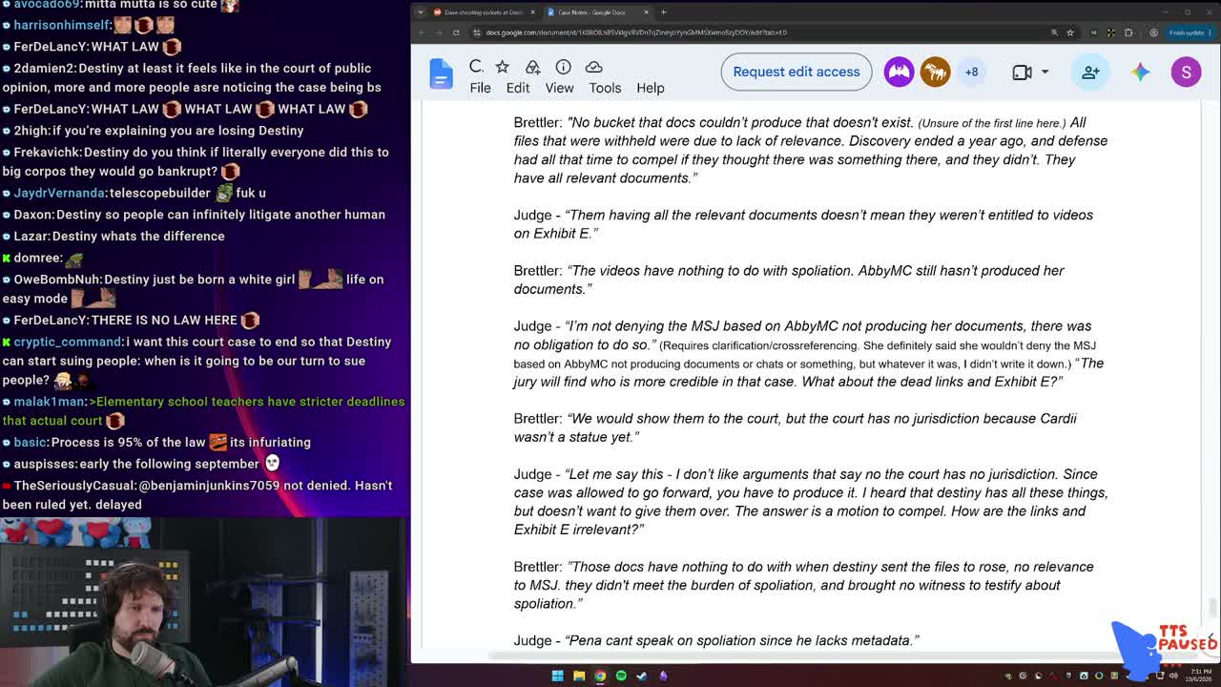Viewport: 1221px width, 687px height.
Task: Open the Tools menu
Action: tap(605, 88)
